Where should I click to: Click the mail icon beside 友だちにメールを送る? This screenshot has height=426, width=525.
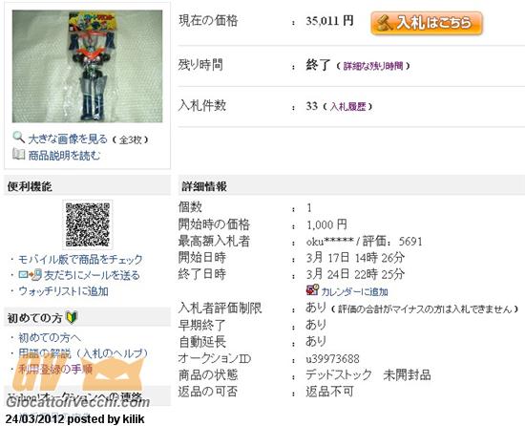click(x=31, y=275)
